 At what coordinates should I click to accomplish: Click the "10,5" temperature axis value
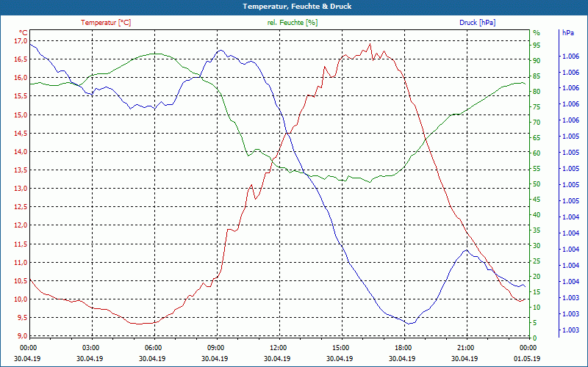pyautogui.click(x=21, y=280)
